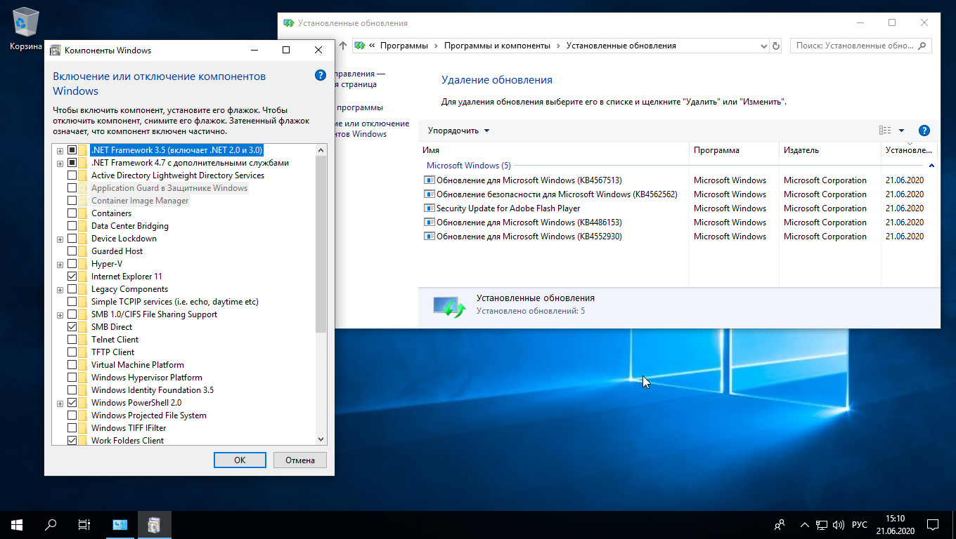
Task: Open address bar history dropdown arrow
Action: (764, 46)
